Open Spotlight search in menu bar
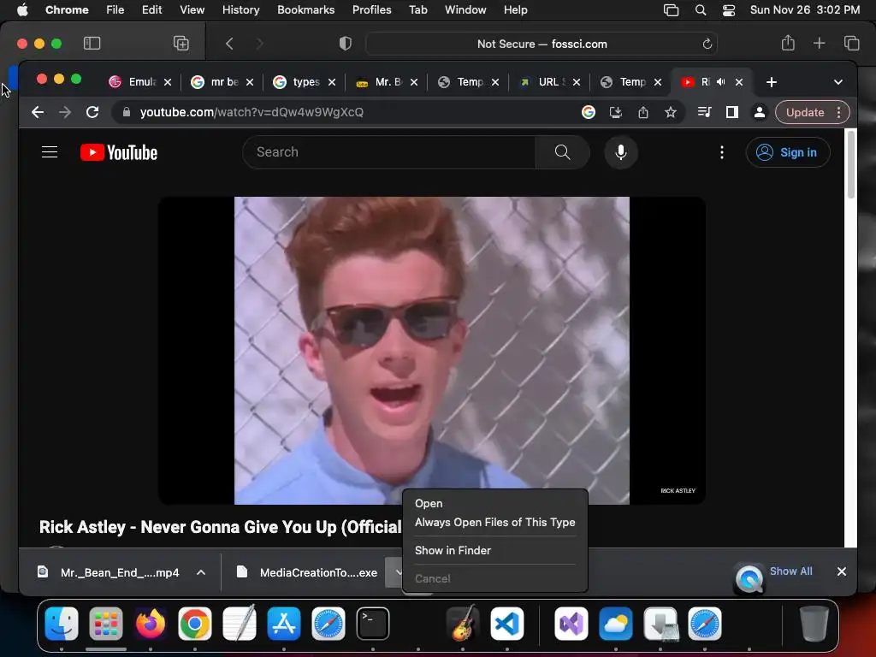Image resolution: width=876 pixels, height=657 pixels. (x=700, y=10)
